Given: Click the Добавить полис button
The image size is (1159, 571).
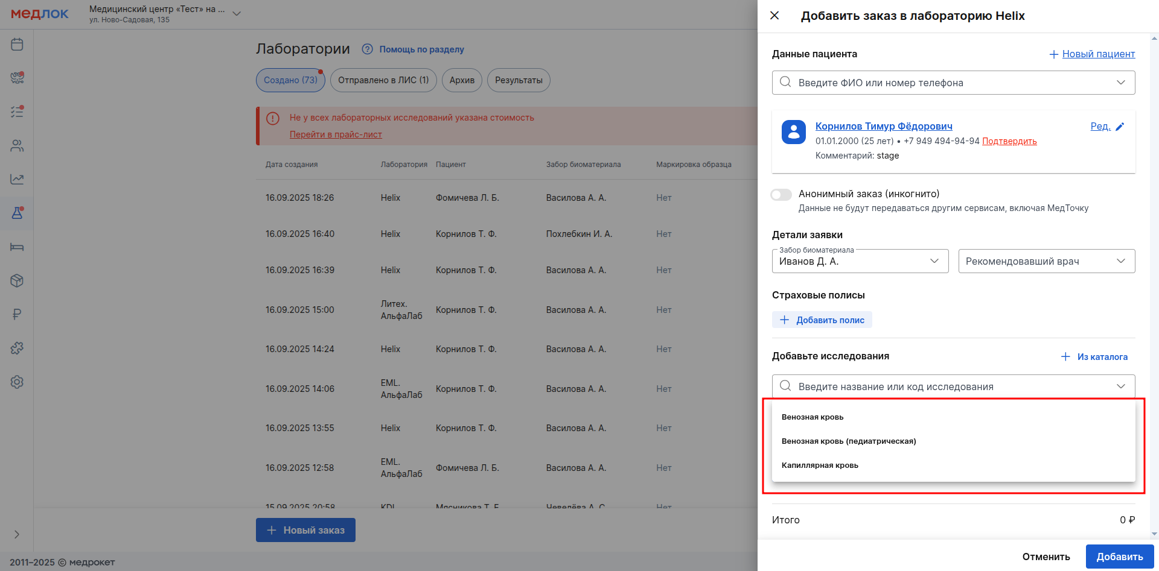Looking at the screenshot, I should point(822,320).
